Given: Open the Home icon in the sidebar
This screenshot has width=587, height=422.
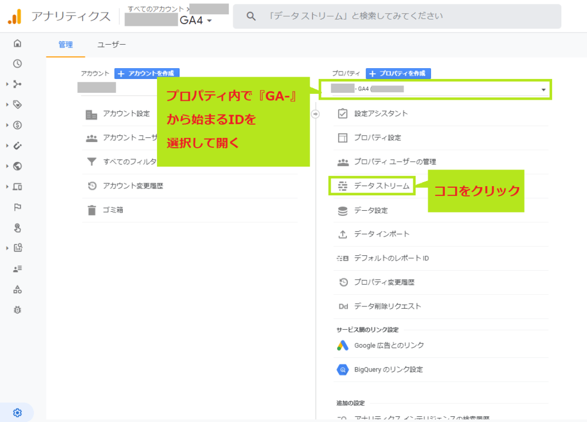Looking at the screenshot, I should [17, 44].
